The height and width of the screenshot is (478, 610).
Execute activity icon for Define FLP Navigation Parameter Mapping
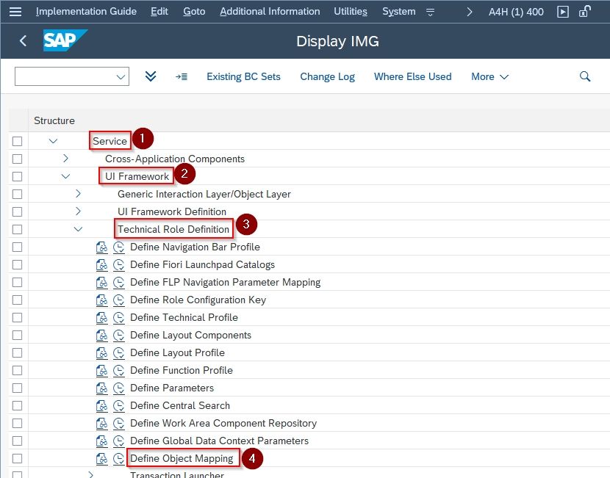click(x=118, y=282)
